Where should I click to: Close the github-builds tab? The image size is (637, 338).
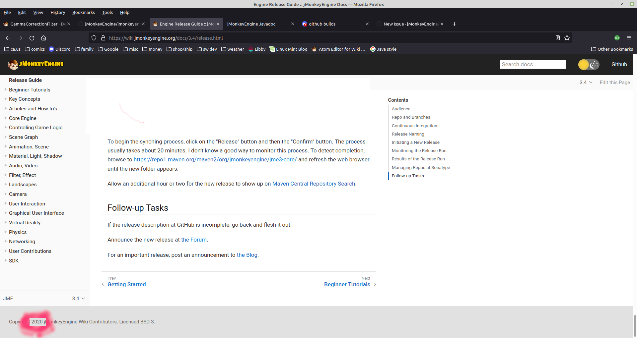(367, 24)
